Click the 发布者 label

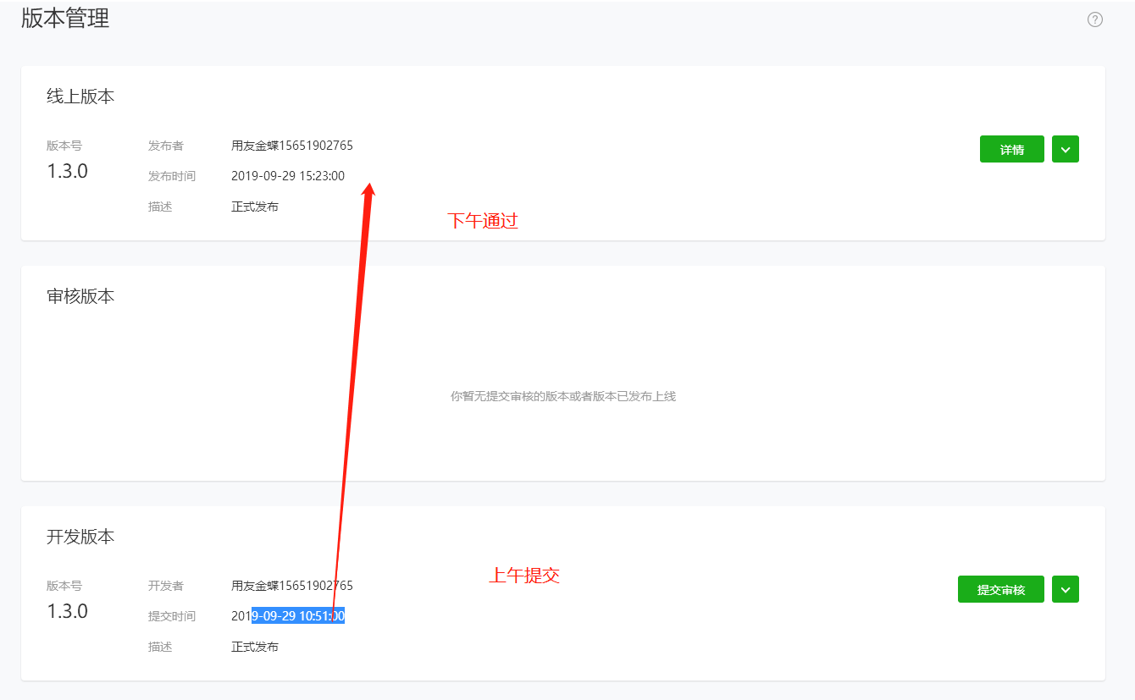(166, 146)
